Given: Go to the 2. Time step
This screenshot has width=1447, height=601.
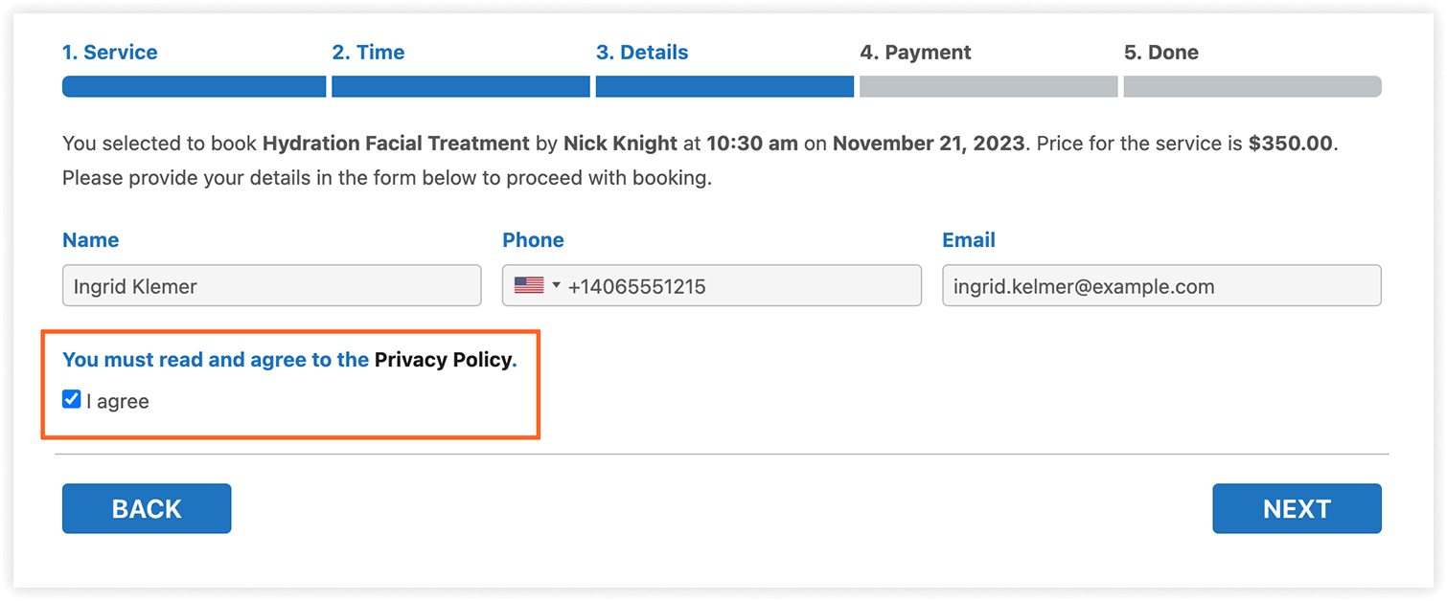Looking at the screenshot, I should (368, 53).
